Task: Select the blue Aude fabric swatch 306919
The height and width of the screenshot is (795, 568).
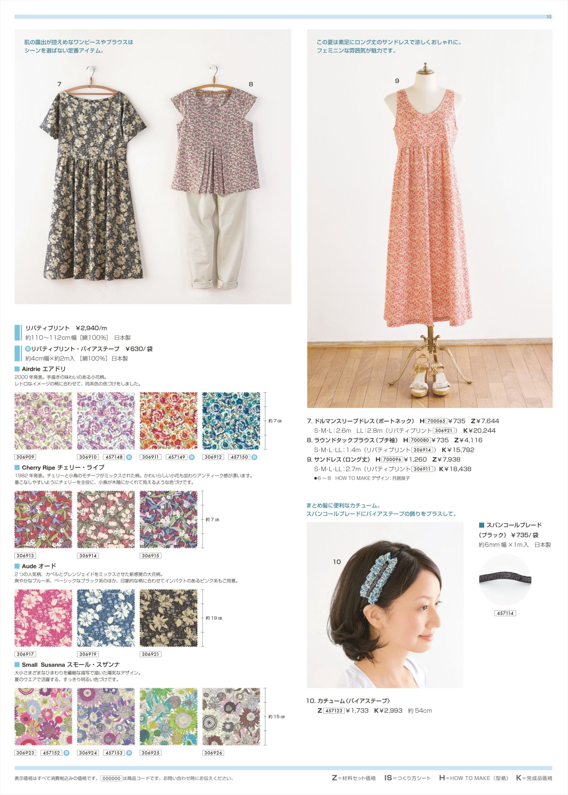Action: [x=106, y=618]
